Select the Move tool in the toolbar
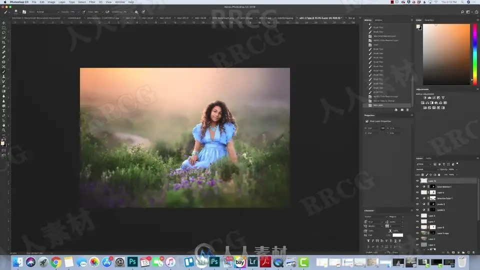 [3, 23]
